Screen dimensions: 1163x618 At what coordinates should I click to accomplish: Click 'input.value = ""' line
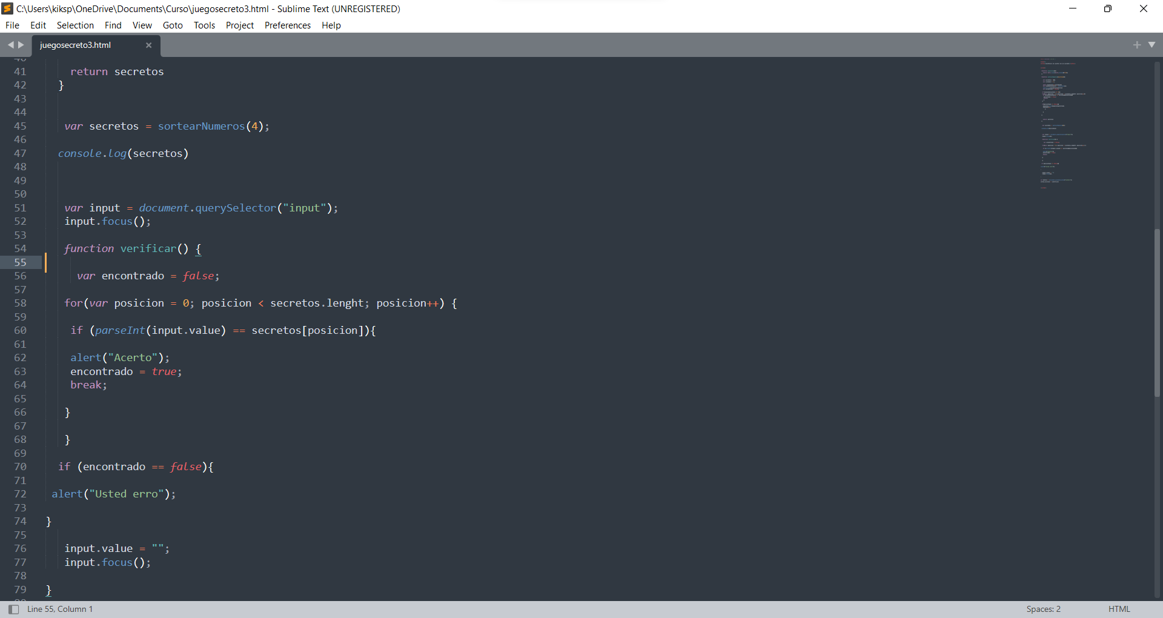[x=117, y=548]
